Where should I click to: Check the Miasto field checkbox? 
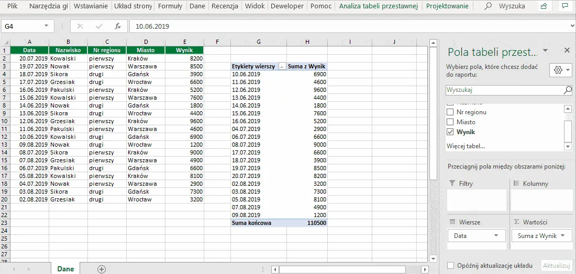pyautogui.click(x=450, y=122)
